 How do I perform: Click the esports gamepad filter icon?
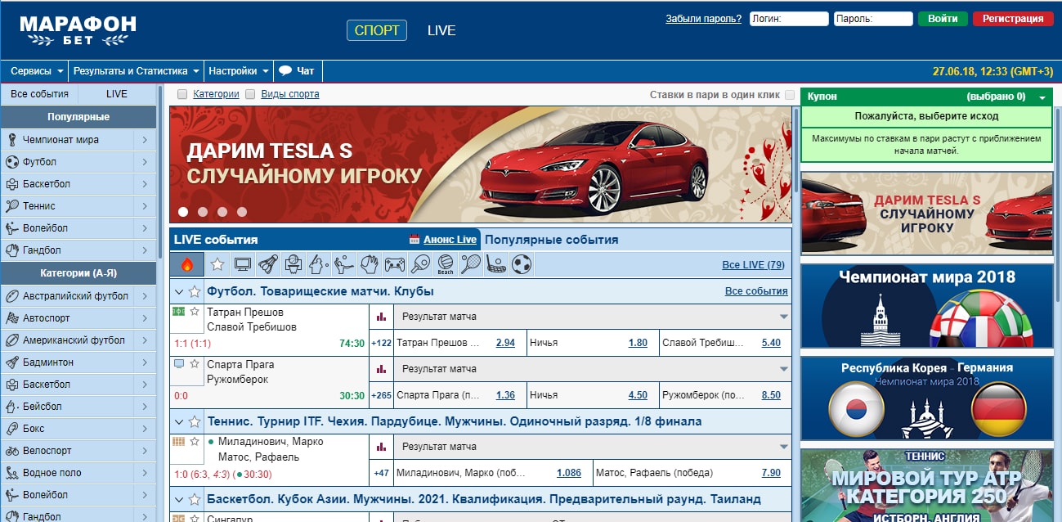coord(395,264)
